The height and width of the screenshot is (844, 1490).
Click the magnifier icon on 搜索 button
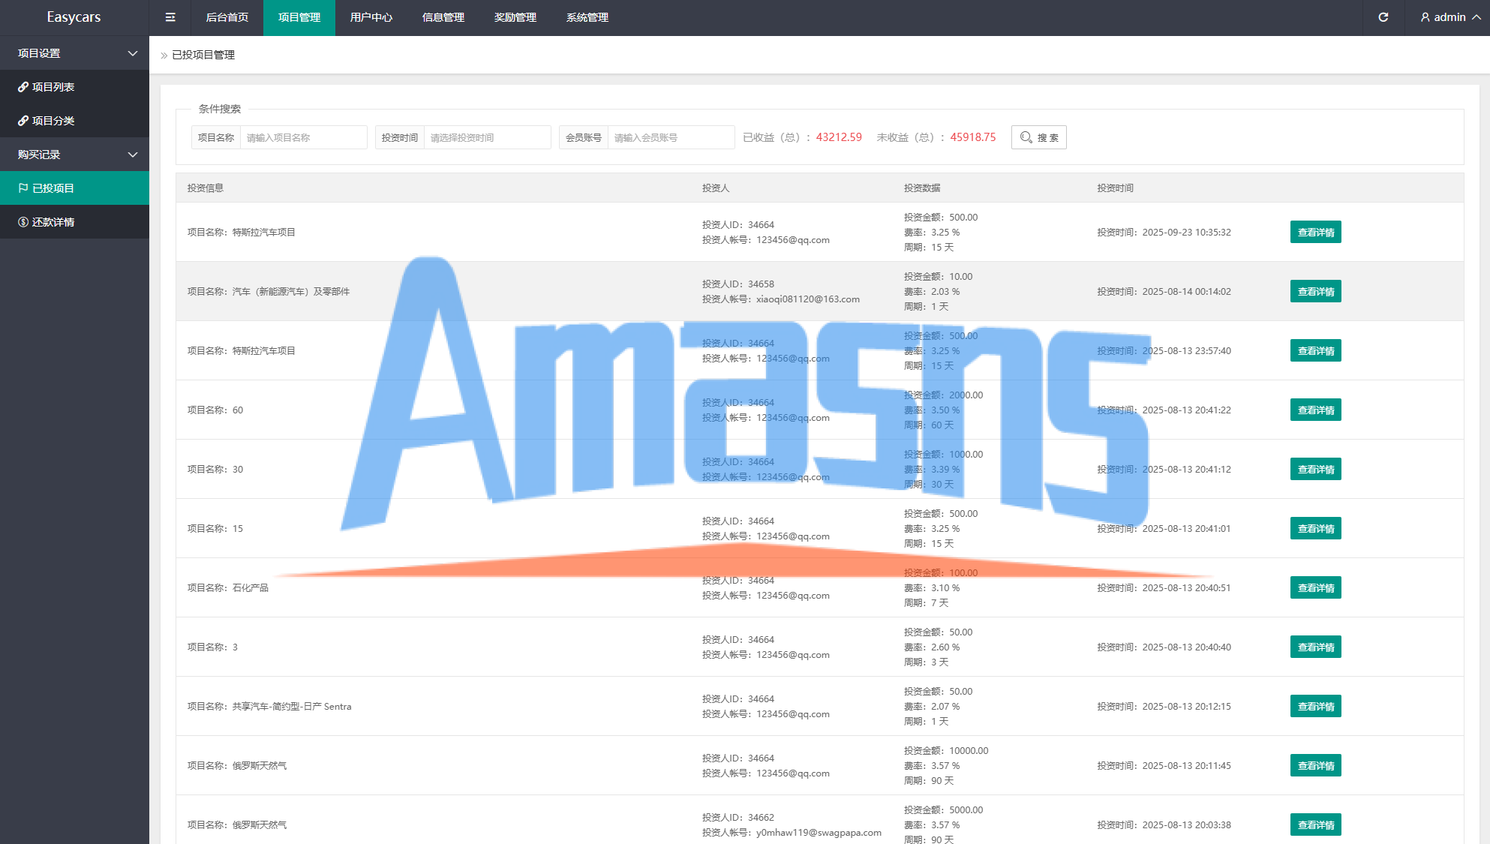click(x=1026, y=137)
